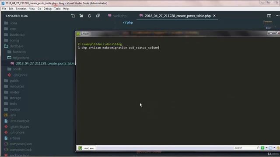The image size is (280, 157).
Task: Click the <?php line in the editor
Action: click(128, 22)
